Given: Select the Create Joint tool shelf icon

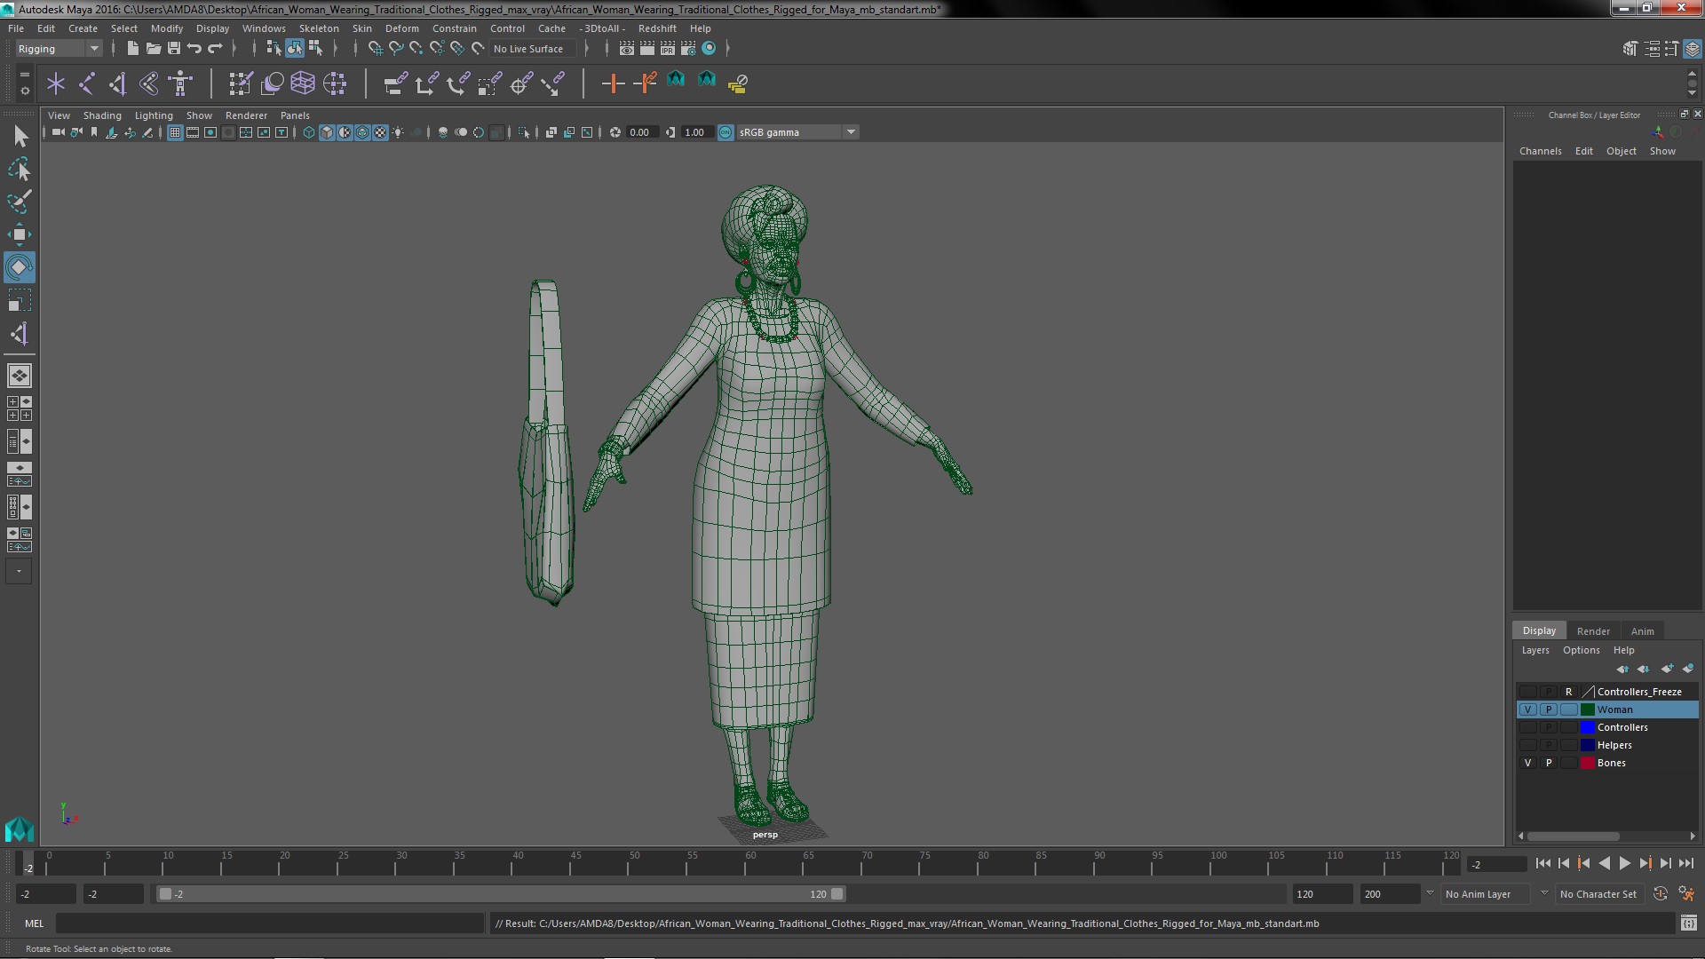Looking at the screenshot, I should pos(87,83).
